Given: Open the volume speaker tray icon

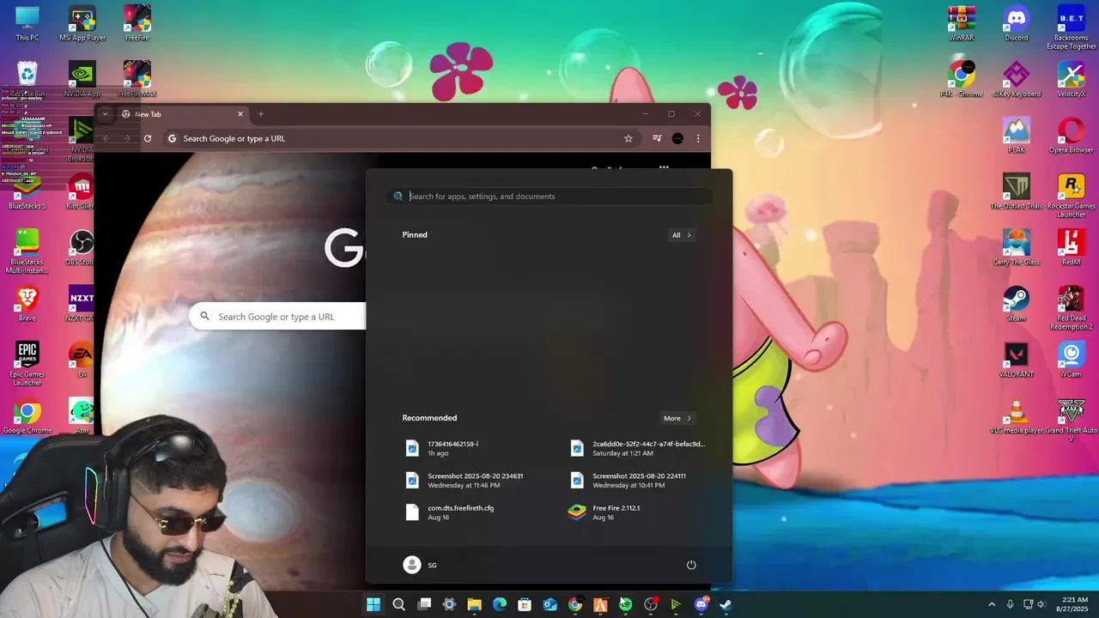Looking at the screenshot, I should 1041,604.
